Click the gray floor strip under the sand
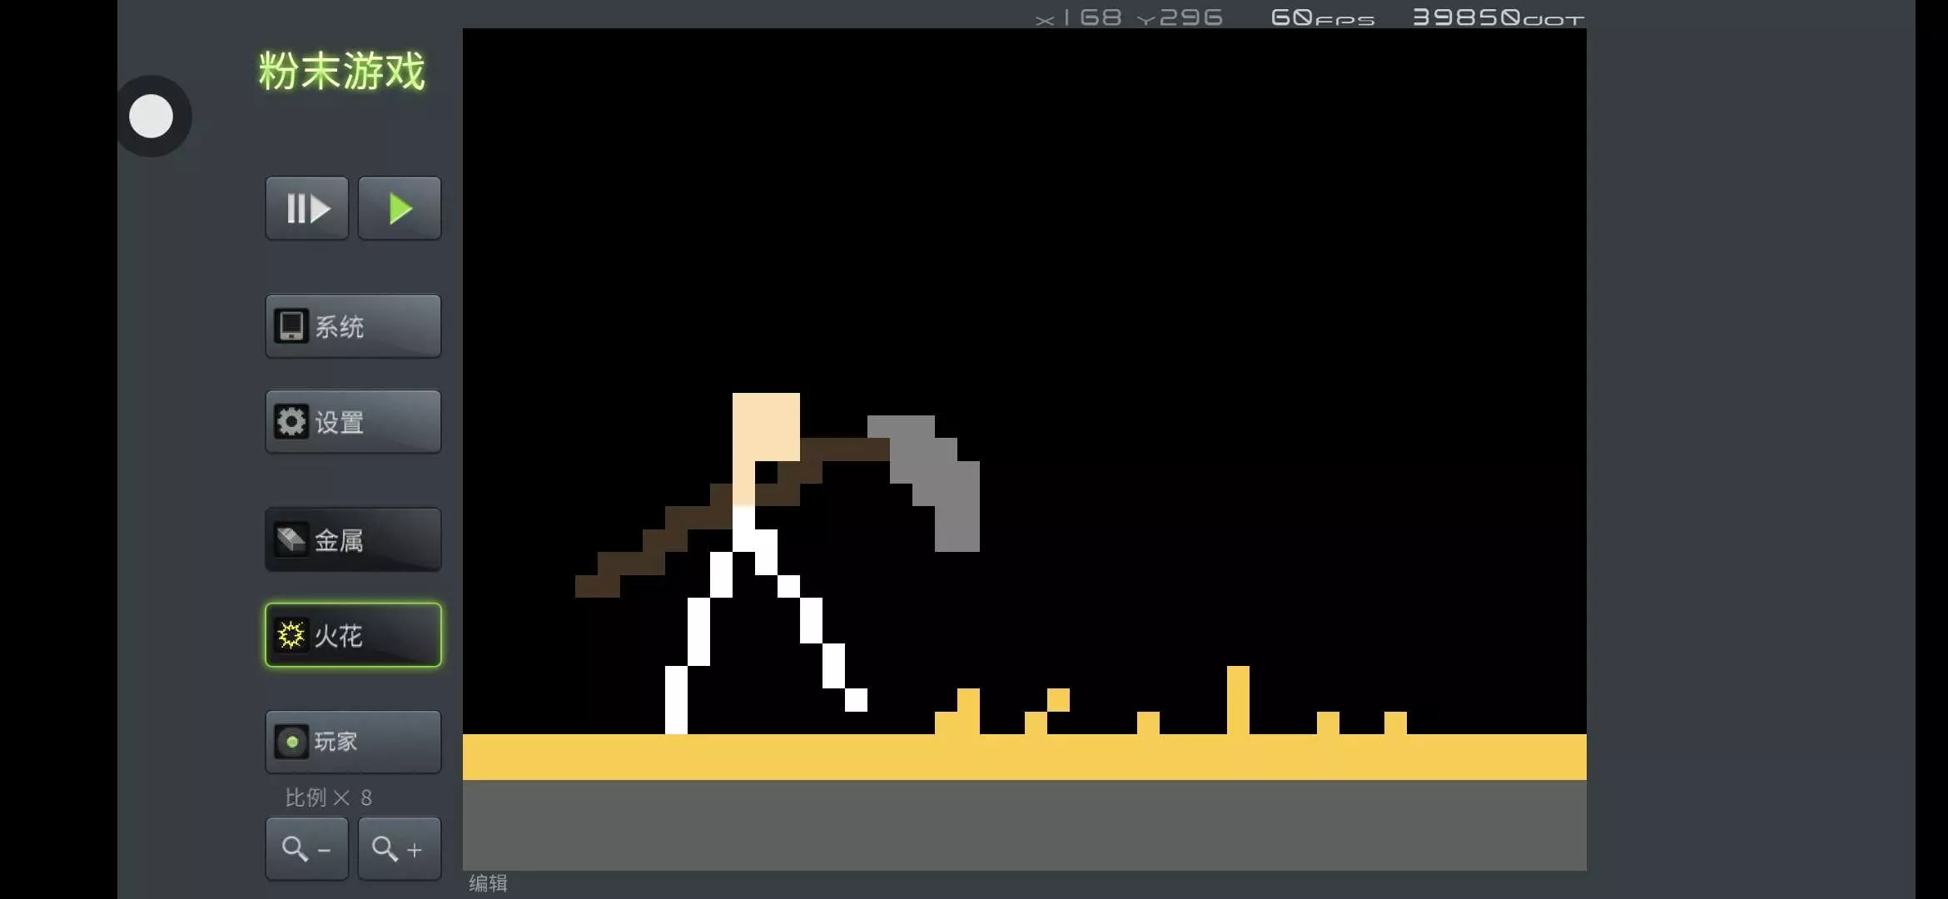This screenshot has height=899, width=1948. (1024, 824)
